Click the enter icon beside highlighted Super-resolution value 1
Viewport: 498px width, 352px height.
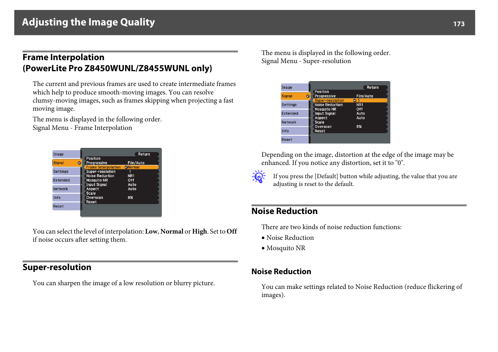click(x=355, y=100)
